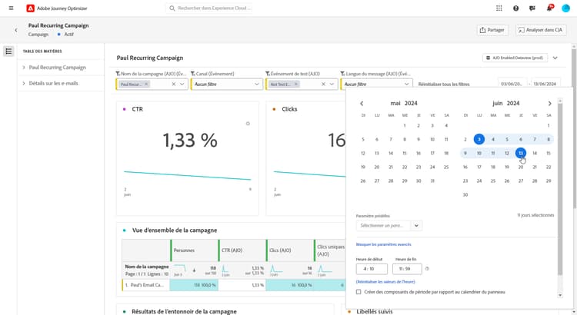
Task: Click the Partager button
Action: coord(492,30)
